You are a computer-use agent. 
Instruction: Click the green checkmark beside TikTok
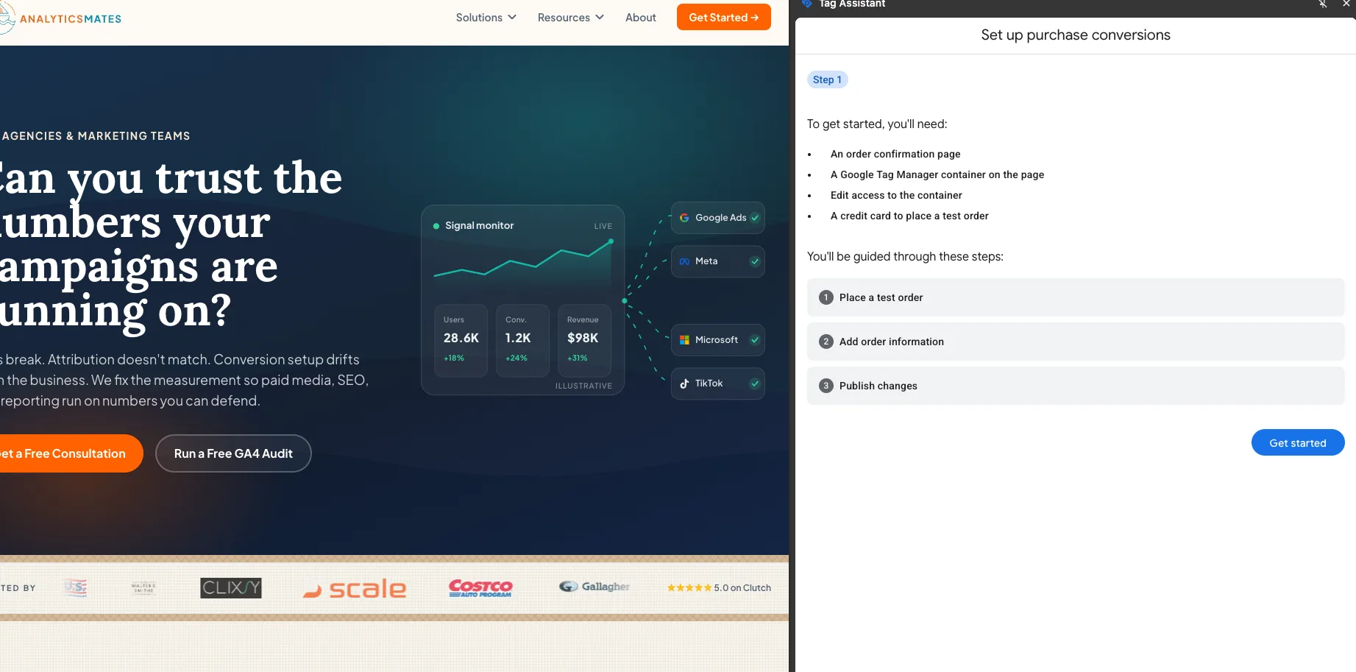tap(755, 383)
